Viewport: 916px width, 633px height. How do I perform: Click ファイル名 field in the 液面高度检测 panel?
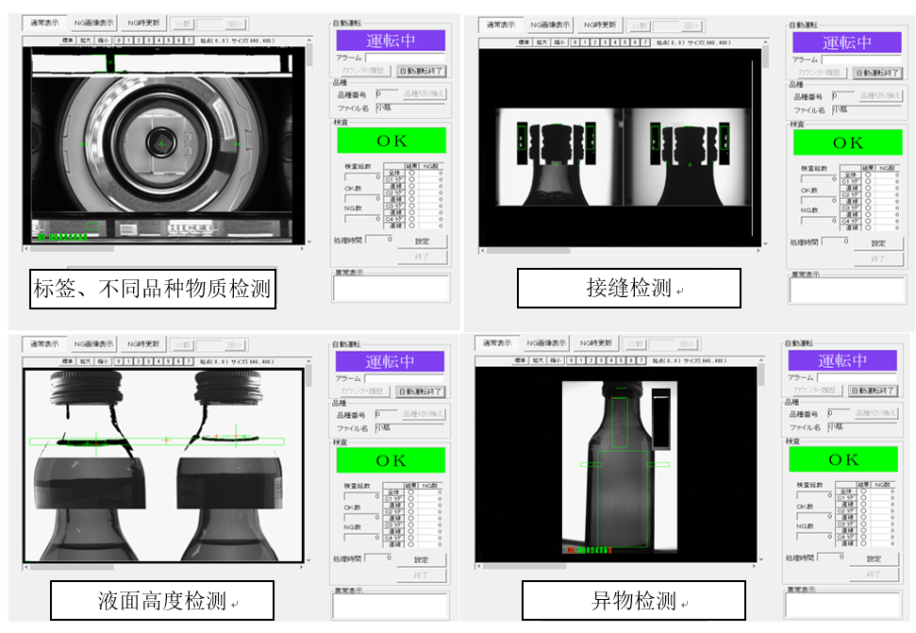(409, 428)
